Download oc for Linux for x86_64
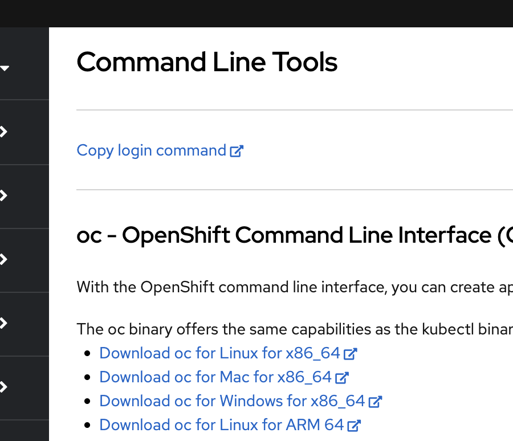Viewport: 513px width, 441px height. [x=219, y=353]
